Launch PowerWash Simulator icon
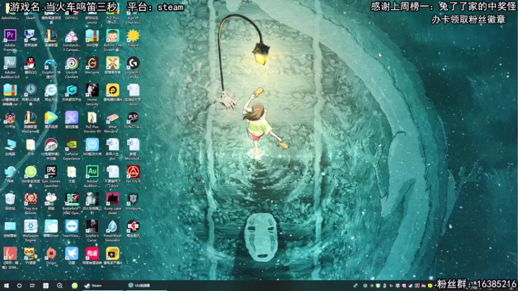 tap(113, 226)
